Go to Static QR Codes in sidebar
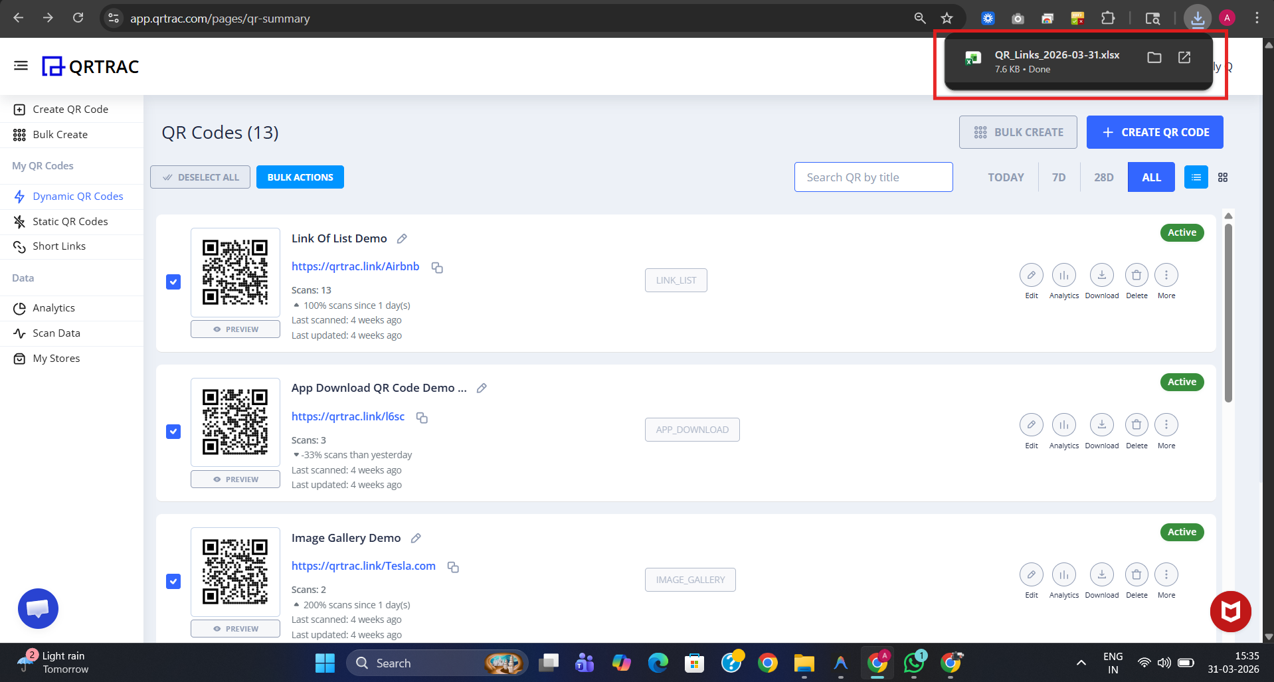This screenshot has height=682, width=1274. [70, 222]
